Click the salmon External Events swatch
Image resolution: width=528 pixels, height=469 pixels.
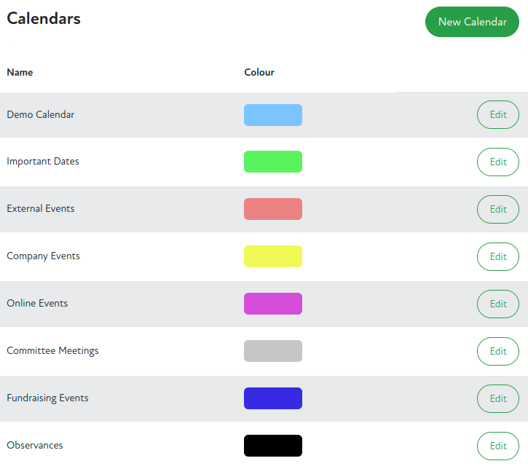point(272,209)
